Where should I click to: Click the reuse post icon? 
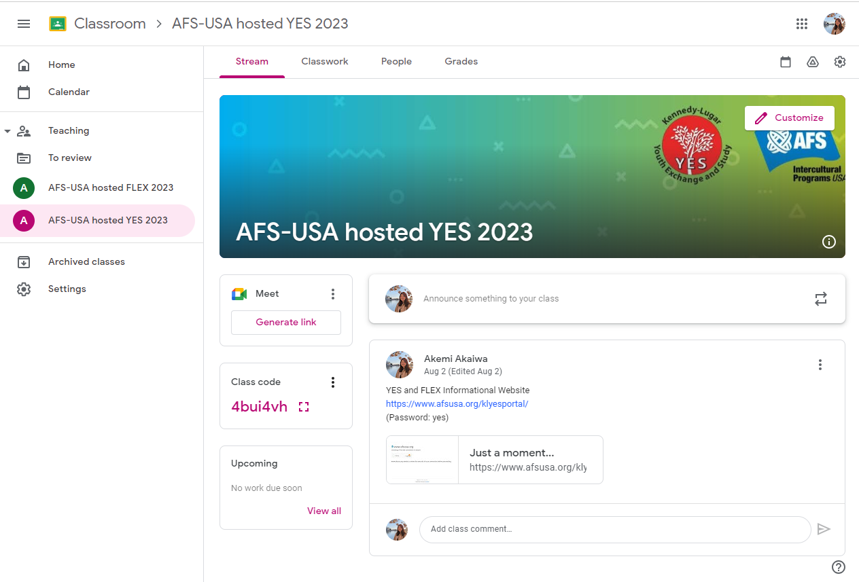tap(821, 299)
